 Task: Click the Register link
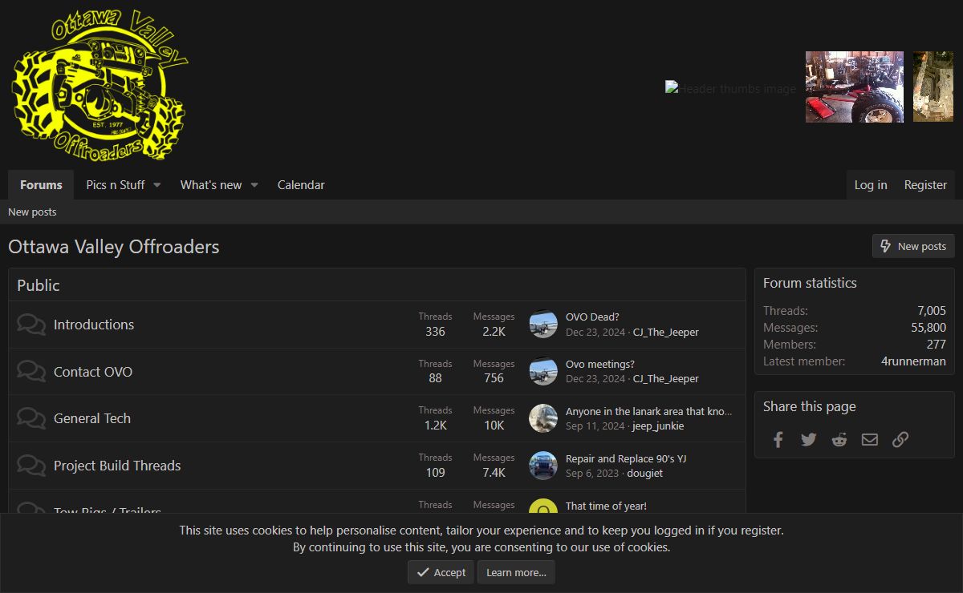click(925, 185)
